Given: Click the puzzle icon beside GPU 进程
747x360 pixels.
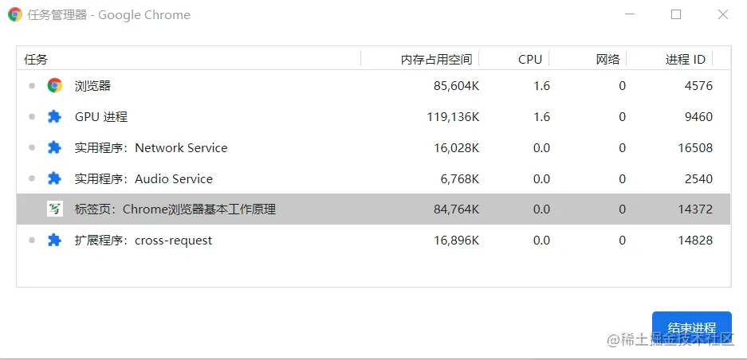Looking at the screenshot, I should coord(55,116).
